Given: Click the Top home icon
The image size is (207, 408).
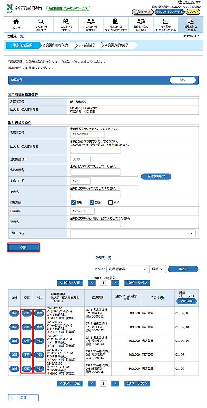Looking at the screenshot, I should click(x=16, y=22).
